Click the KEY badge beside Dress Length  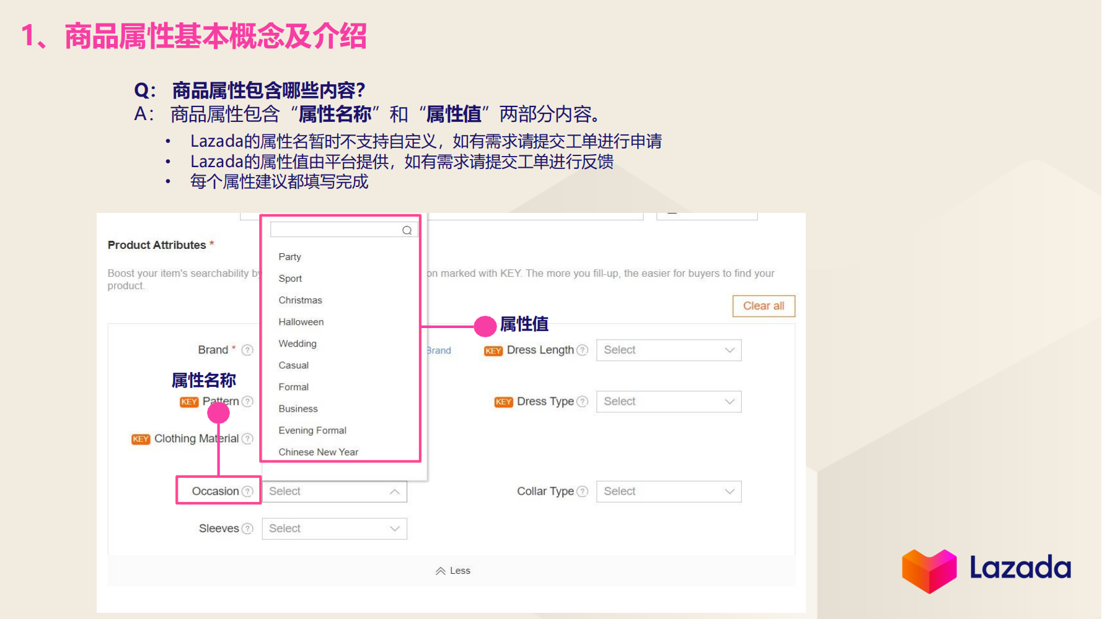tap(493, 350)
